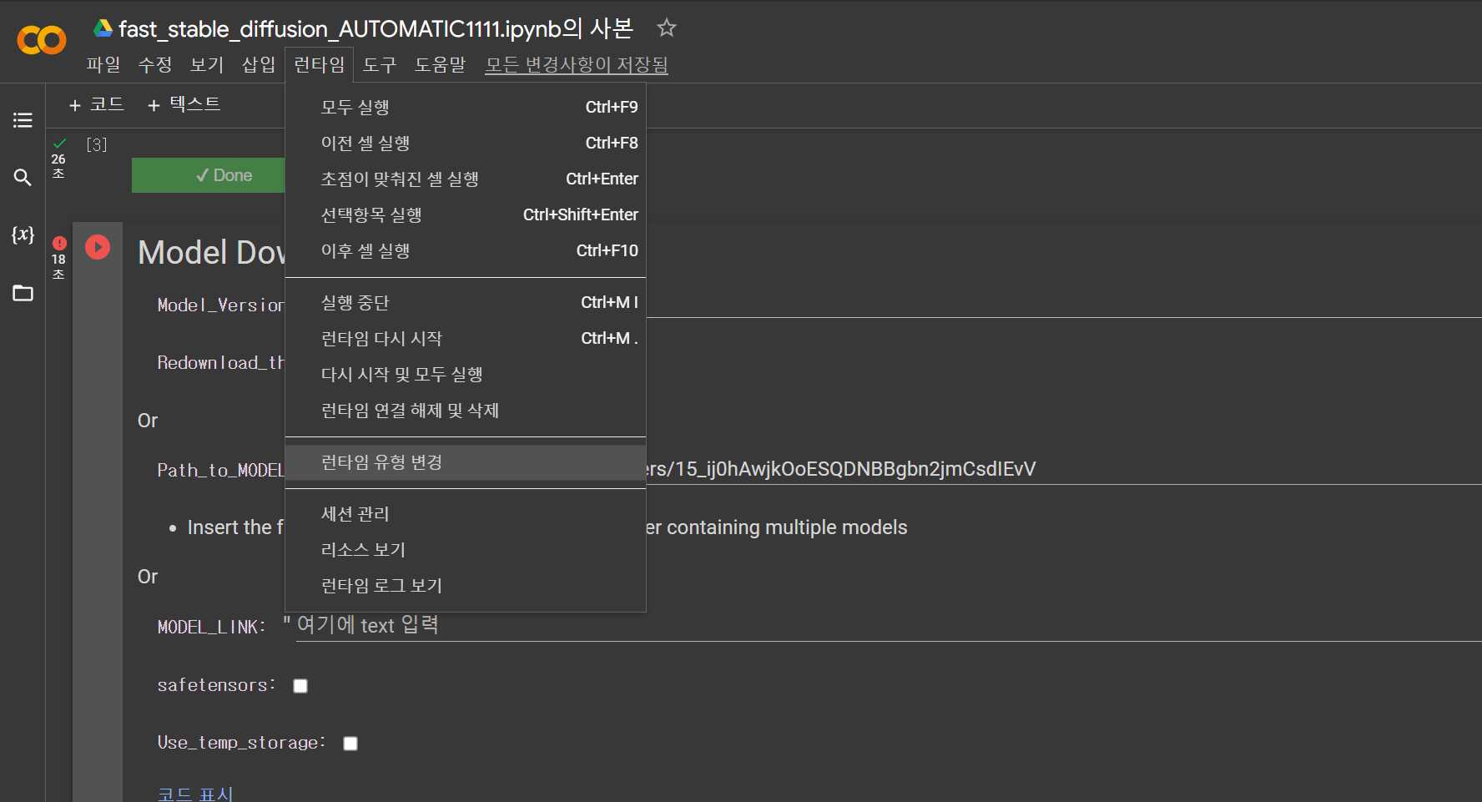Open the 파일 menu

pos(103,64)
